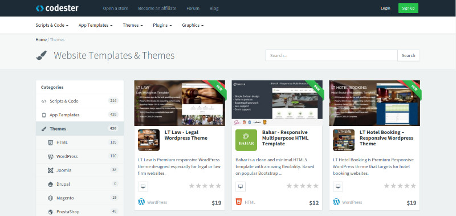Image resolution: width=456 pixels, height=216 pixels.
Task: Click the Drupal icon in the sidebar
Action: pos(50,184)
